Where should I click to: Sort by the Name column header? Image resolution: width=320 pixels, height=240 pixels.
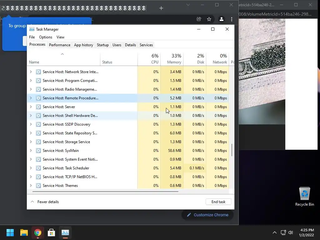pyautogui.click(x=63, y=59)
